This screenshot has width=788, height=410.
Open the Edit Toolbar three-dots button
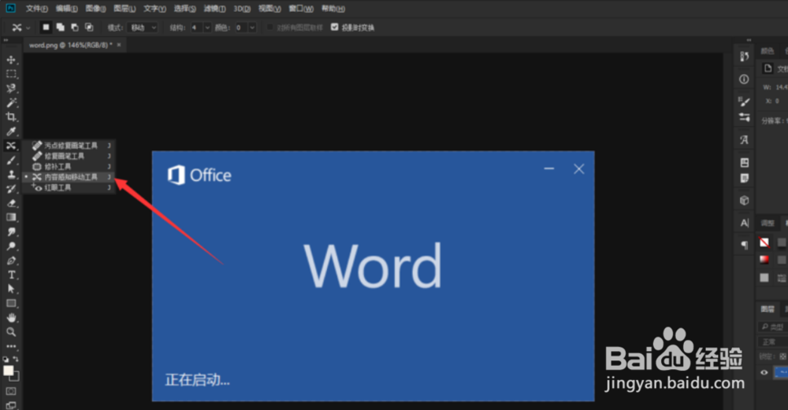[x=11, y=346]
